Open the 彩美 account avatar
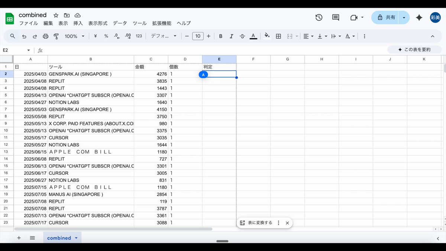Image resolution: width=446 pixels, height=251 pixels. (435, 17)
